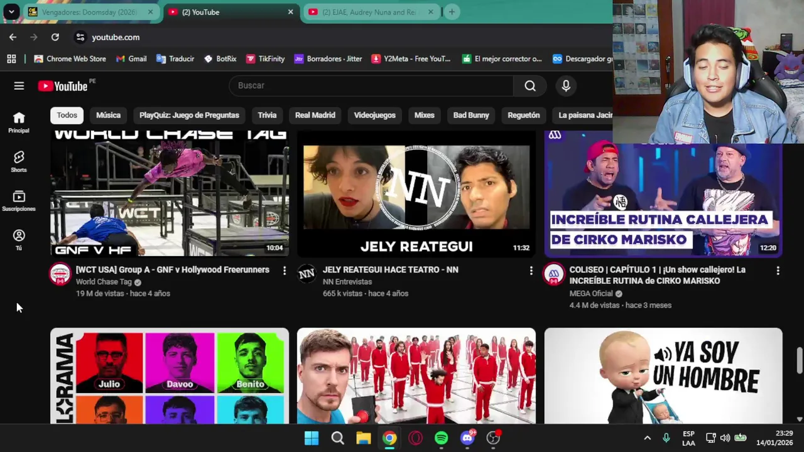Open the Tú profile section
This screenshot has width=804, height=452.
(x=19, y=240)
